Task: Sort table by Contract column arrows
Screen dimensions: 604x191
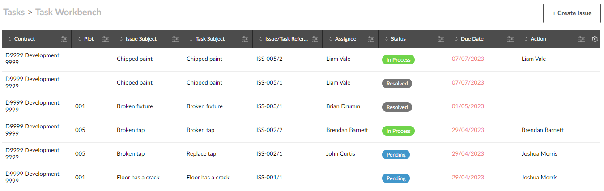Action: point(10,39)
